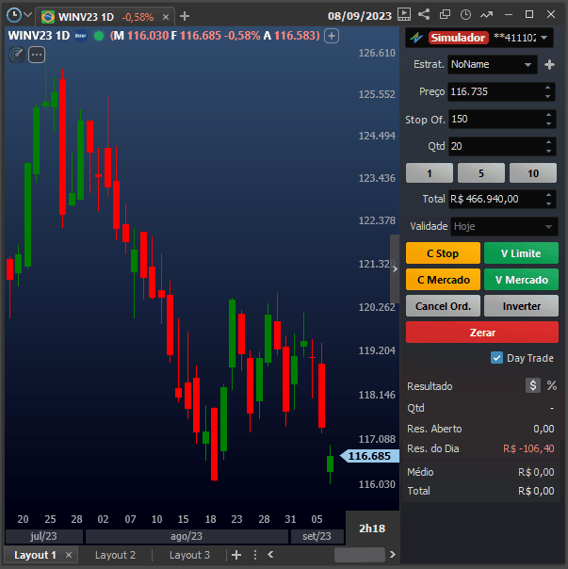Switch the result display to percent (%)
This screenshot has width=568, height=569.
[552, 385]
